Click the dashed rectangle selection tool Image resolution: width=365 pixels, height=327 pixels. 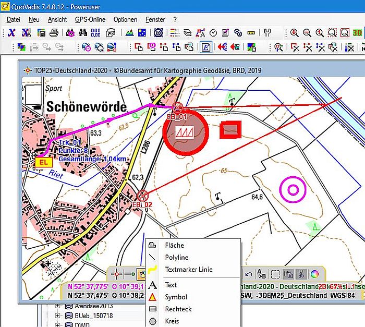click(275, 274)
